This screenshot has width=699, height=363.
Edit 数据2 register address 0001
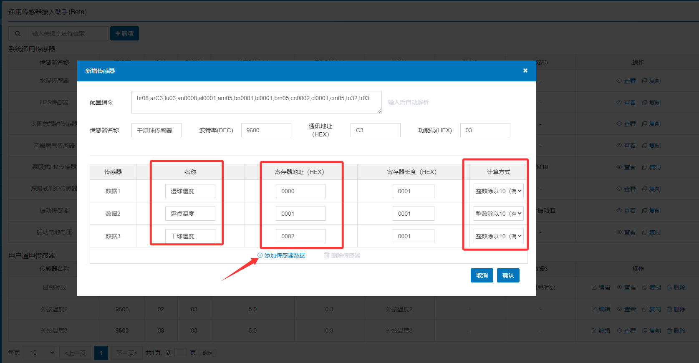click(x=301, y=214)
